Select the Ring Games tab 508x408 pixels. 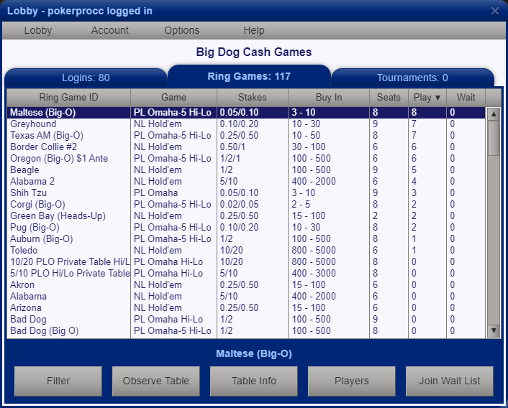click(249, 76)
